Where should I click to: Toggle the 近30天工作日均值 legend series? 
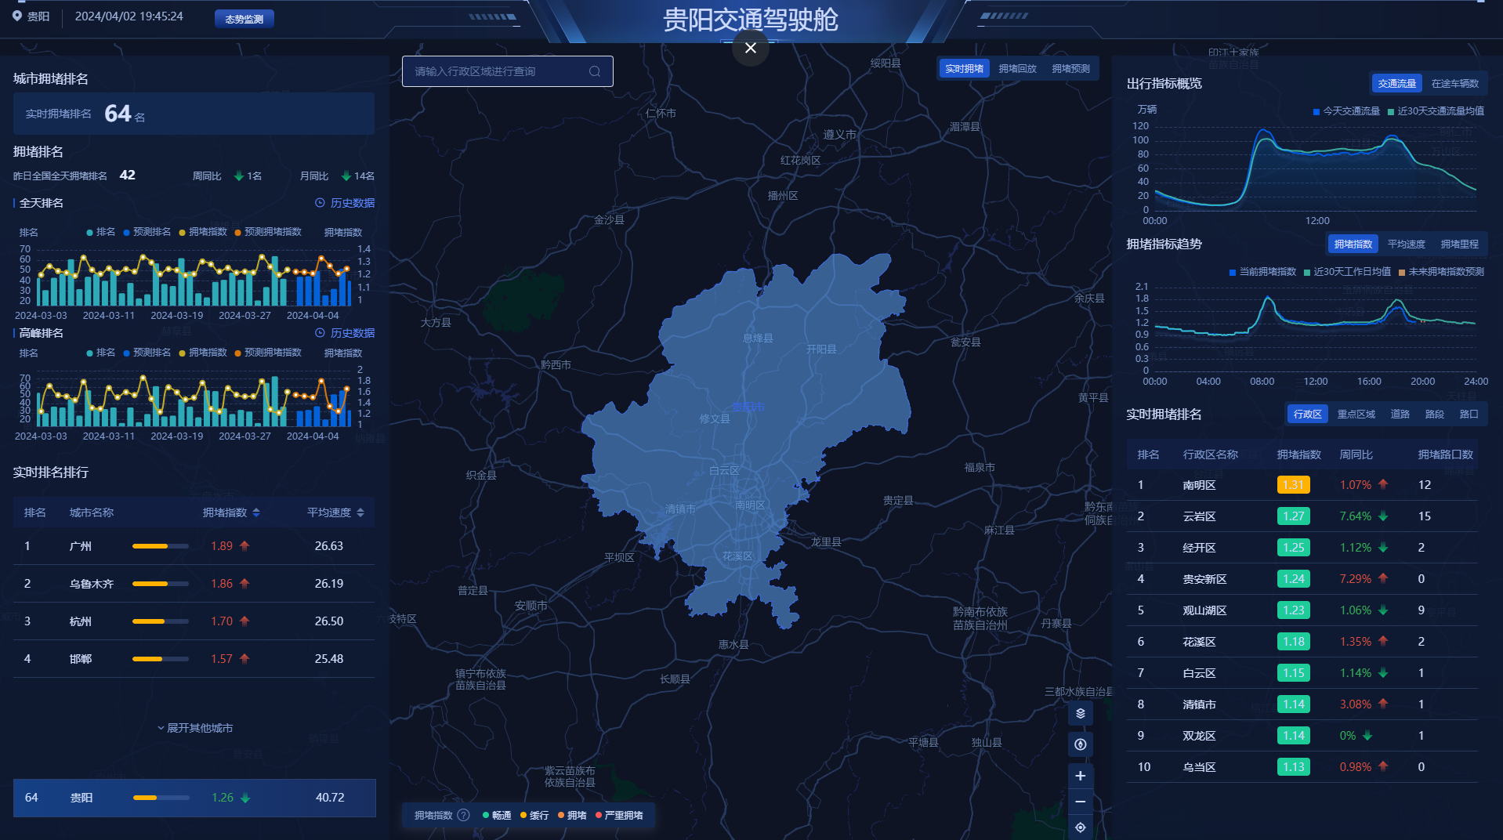pos(1347,272)
